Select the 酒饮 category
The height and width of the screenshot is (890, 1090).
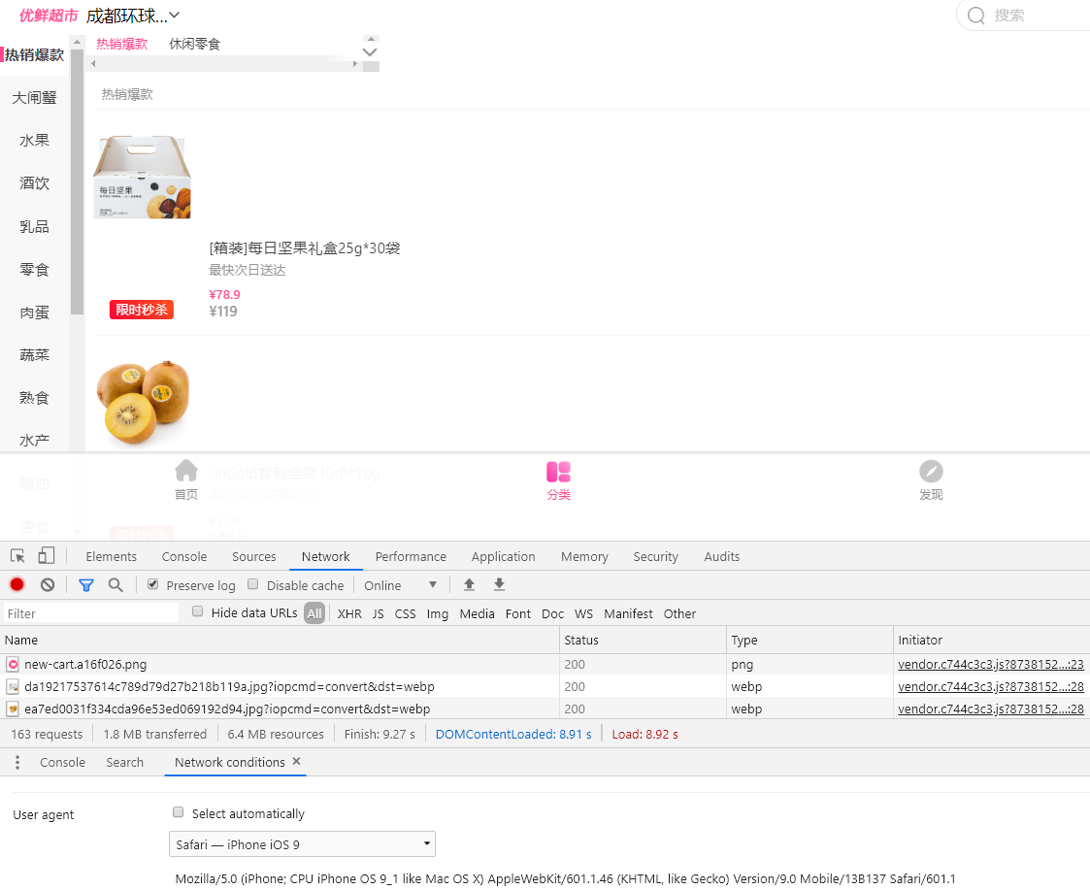tap(34, 183)
